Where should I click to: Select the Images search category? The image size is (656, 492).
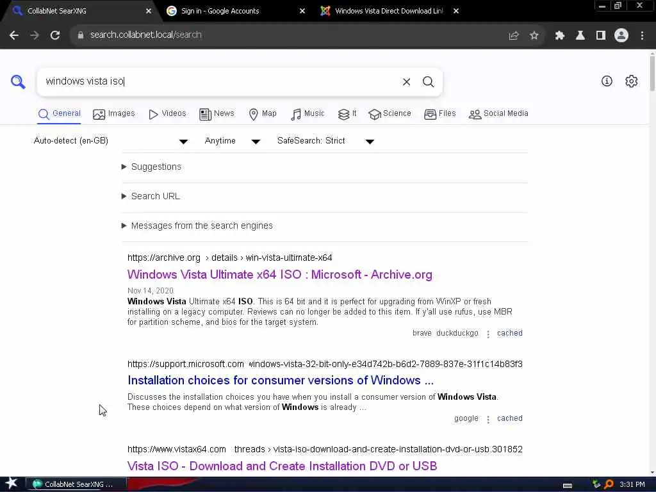114,114
